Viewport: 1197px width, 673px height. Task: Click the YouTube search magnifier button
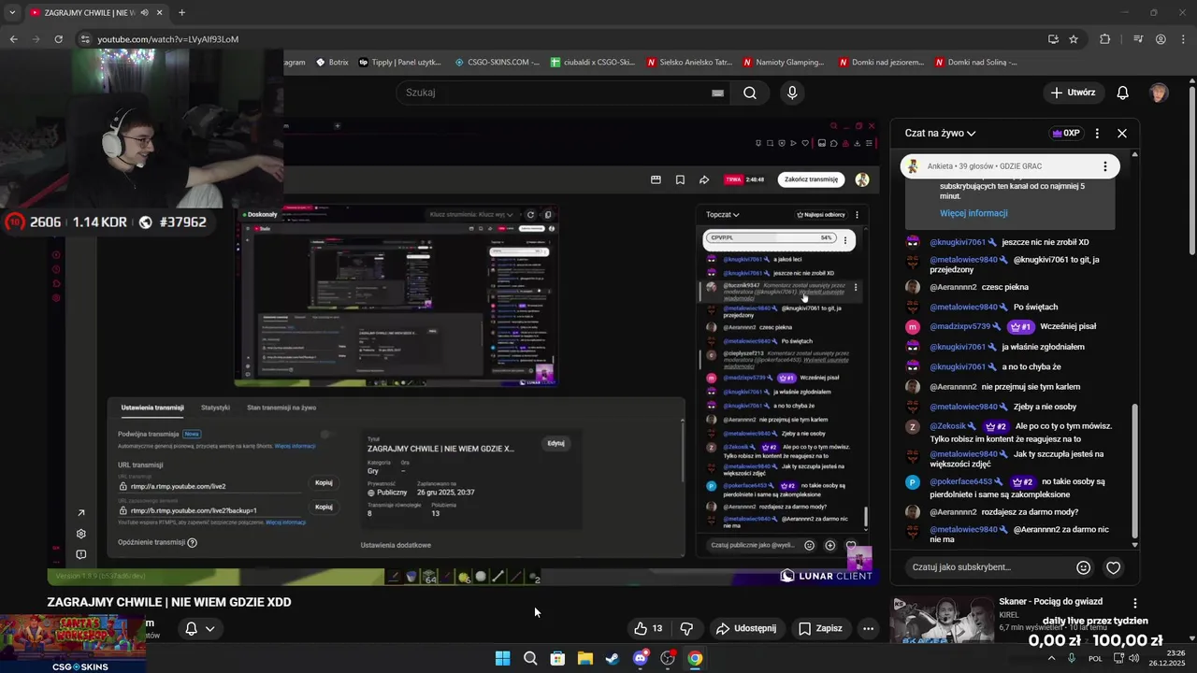(750, 93)
